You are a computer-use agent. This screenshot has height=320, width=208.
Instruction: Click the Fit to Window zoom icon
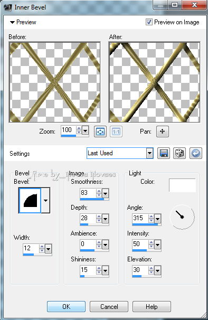(x=100, y=131)
